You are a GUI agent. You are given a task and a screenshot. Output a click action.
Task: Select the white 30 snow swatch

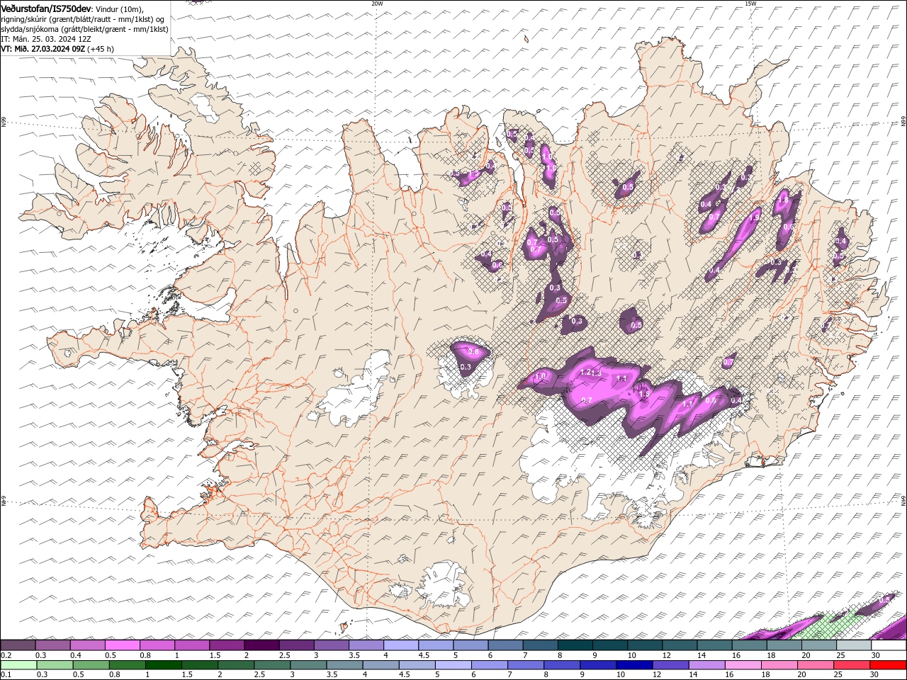(x=889, y=645)
